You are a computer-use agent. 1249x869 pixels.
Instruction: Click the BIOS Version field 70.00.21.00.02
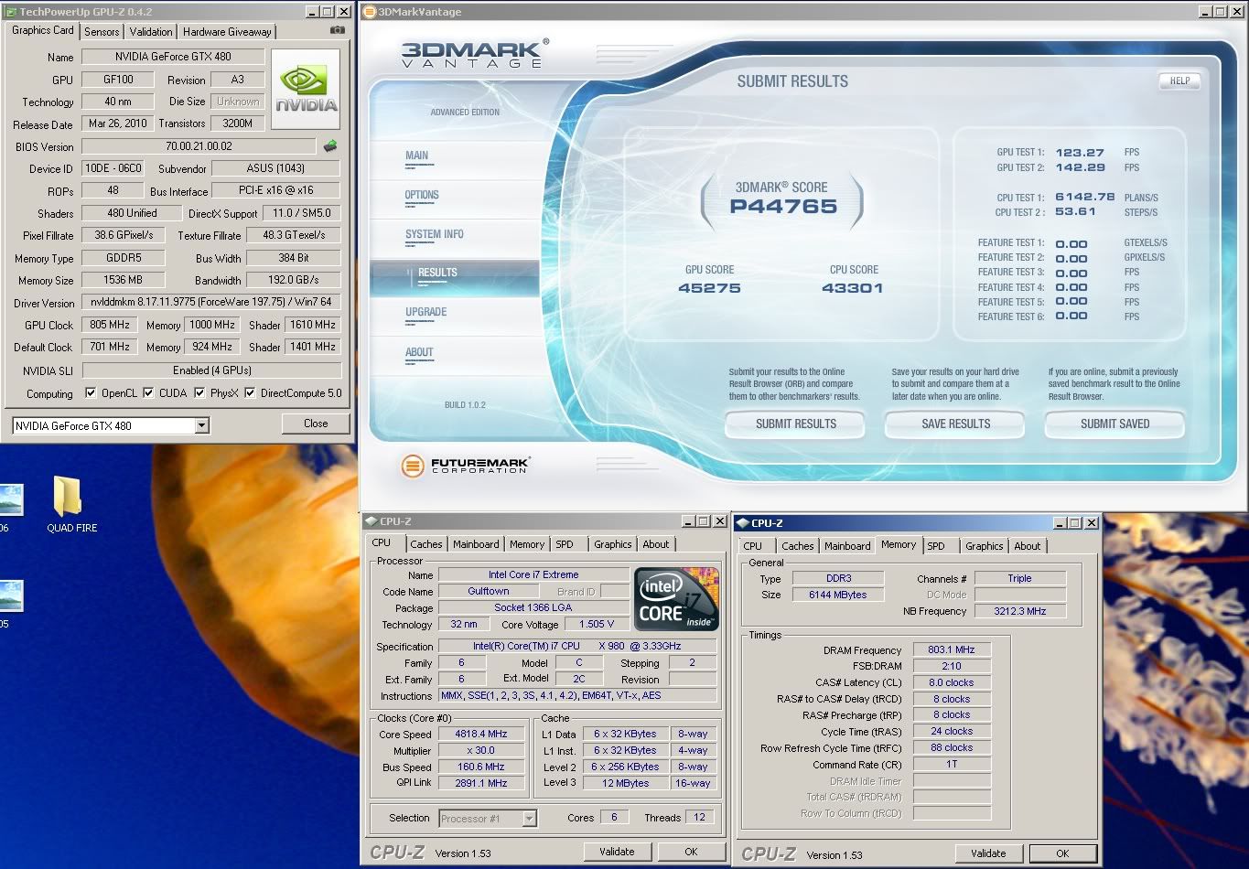pos(199,146)
